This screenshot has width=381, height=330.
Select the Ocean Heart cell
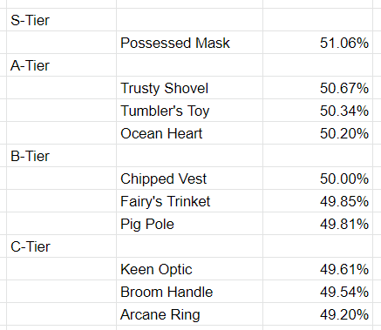(x=189, y=133)
